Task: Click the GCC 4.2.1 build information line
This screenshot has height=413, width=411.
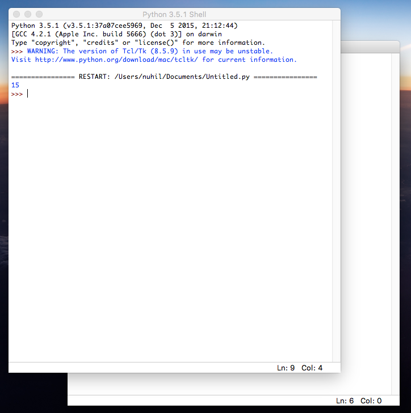Action: tap(116, 34)
